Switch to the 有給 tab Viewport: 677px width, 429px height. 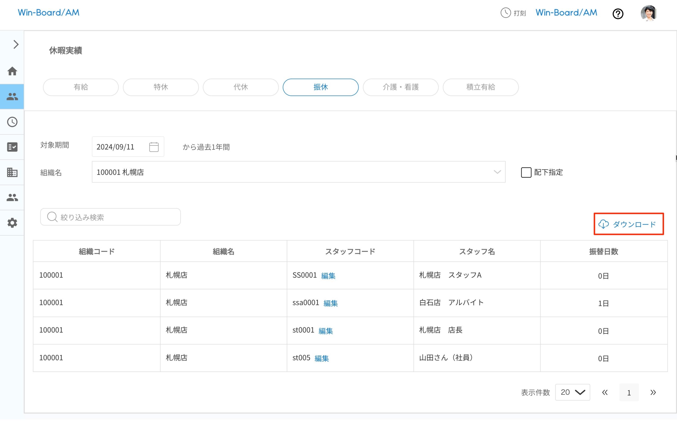tap(81, 87)
